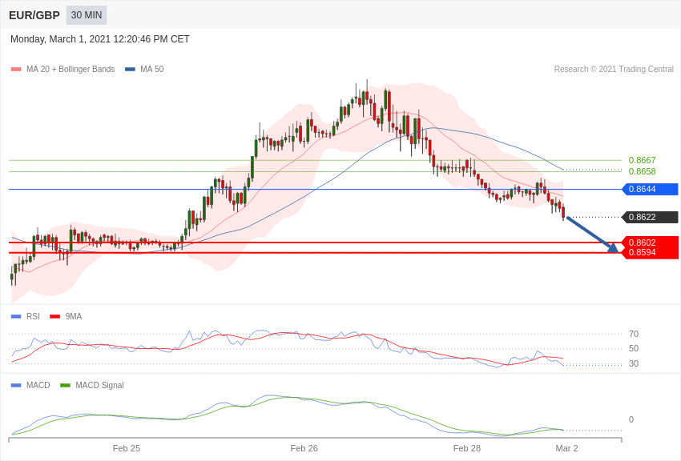The image size is (681, 461).
Task: Click the MACD Signal legend label
Action: 99,385
